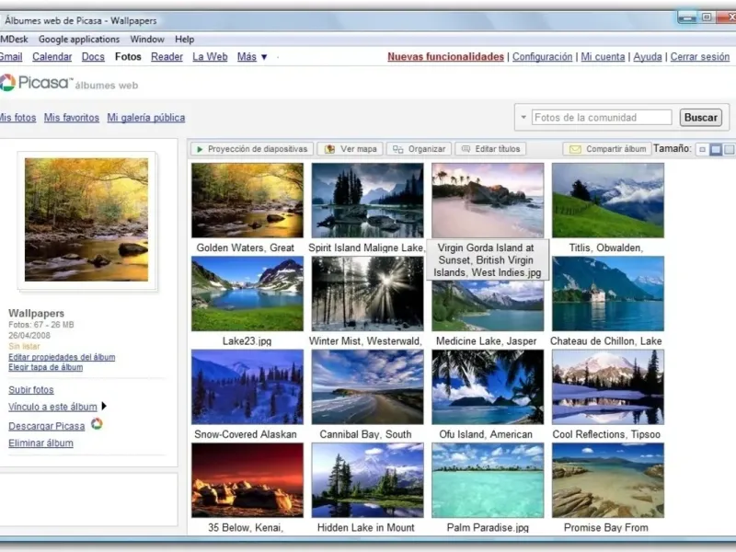
Task: Click the Fotos de la comunidad search field
Action: click(602, 118)
